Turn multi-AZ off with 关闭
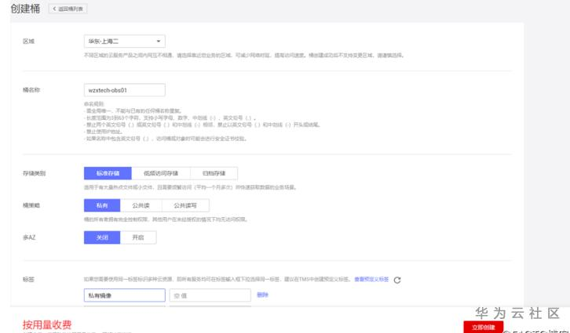The width and height of the screenshot is (570, 333). tap(102, 237)
